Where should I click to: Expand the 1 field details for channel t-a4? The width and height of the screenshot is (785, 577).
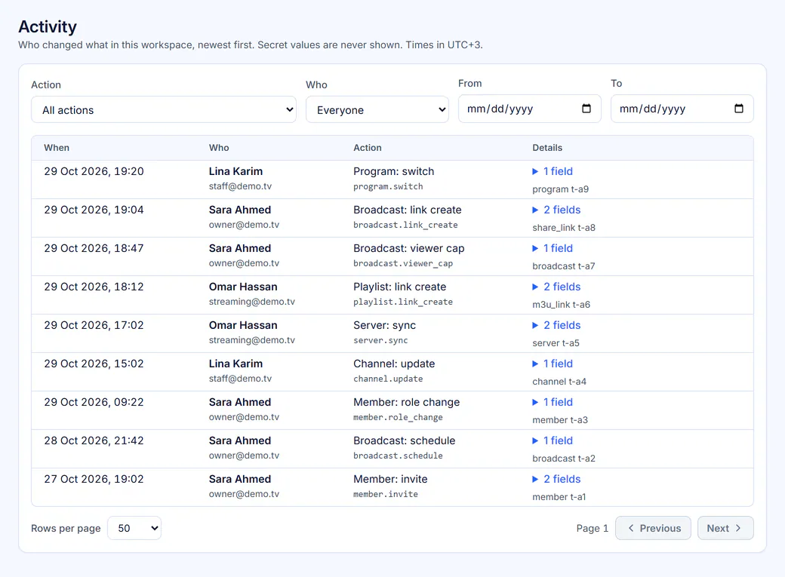553,364
